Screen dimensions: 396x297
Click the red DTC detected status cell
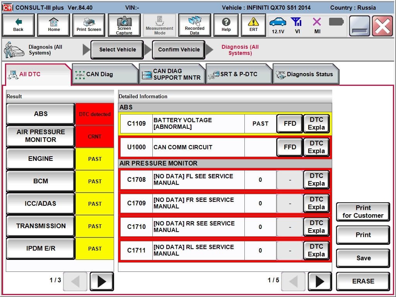[x=95, y=114]
